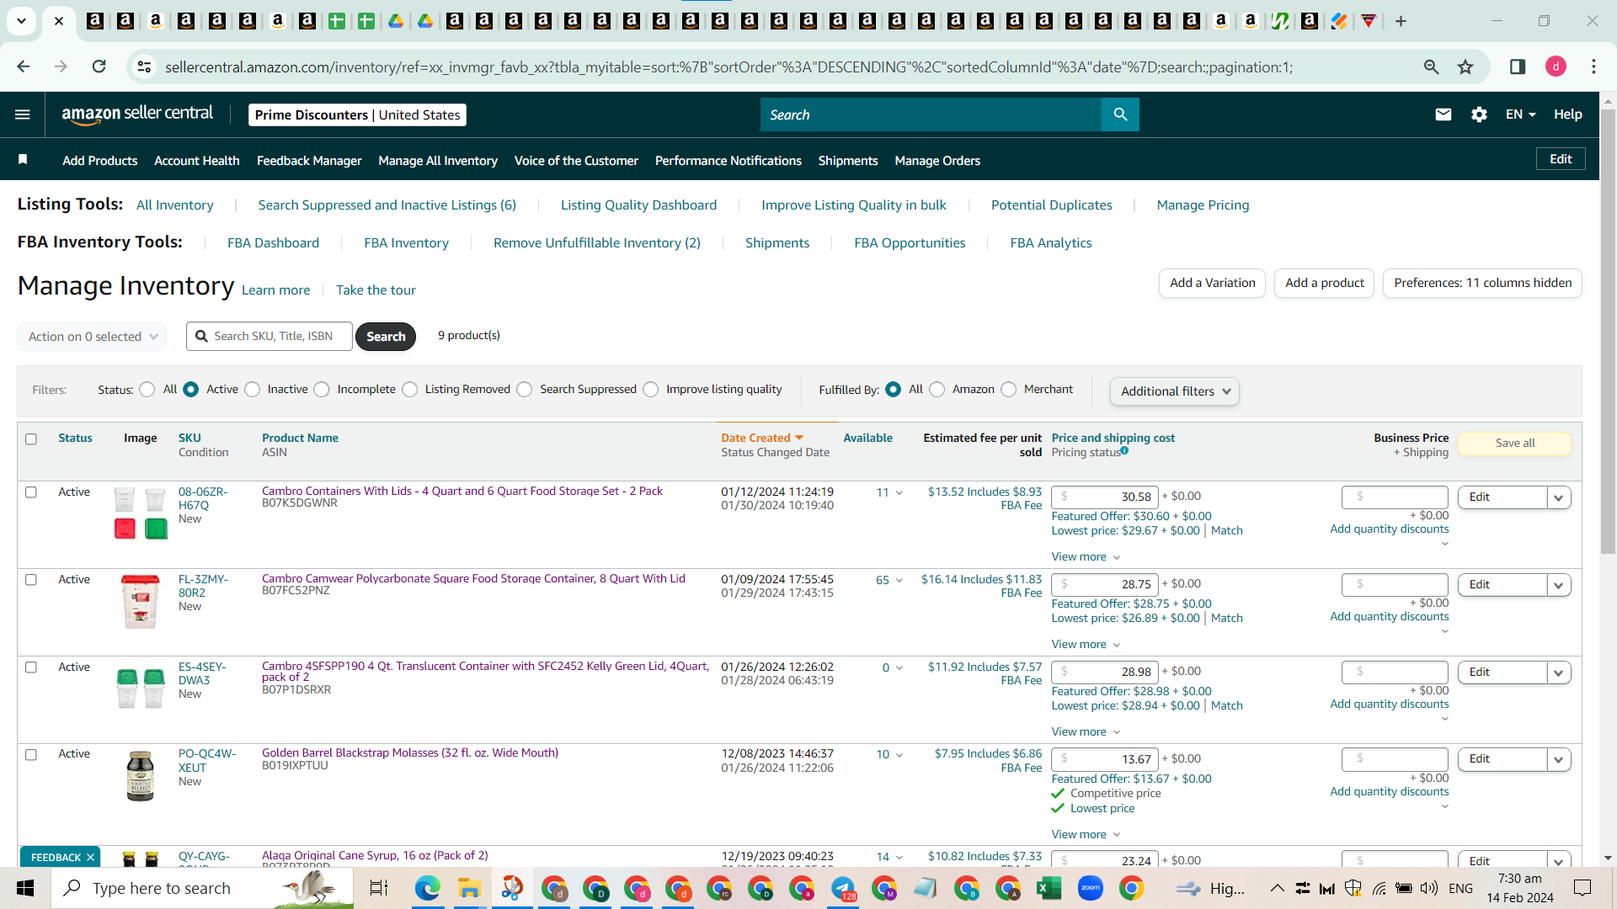
Task: Open Feedback Manager in the navigation bar
Action: [309, 160]
